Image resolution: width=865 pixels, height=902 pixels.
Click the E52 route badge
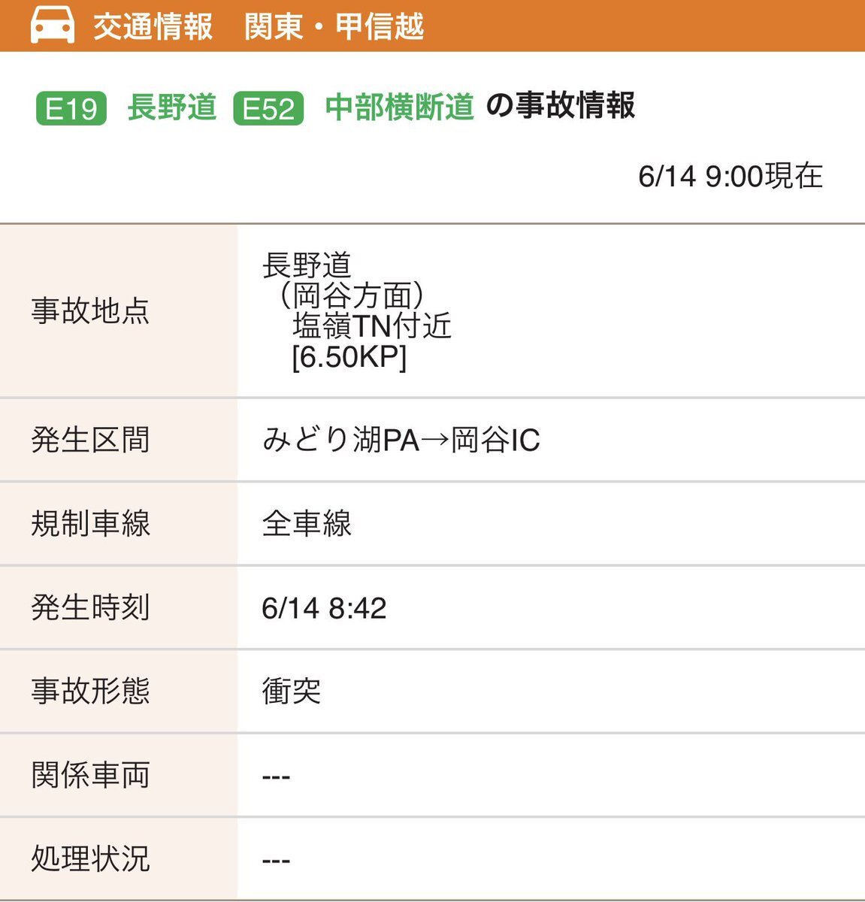coord(268,108)
